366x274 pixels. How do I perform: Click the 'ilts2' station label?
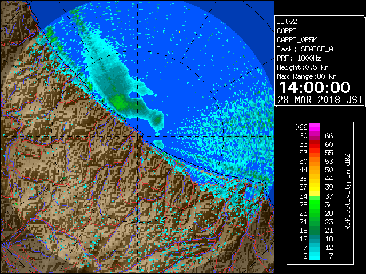pos(287,22)
